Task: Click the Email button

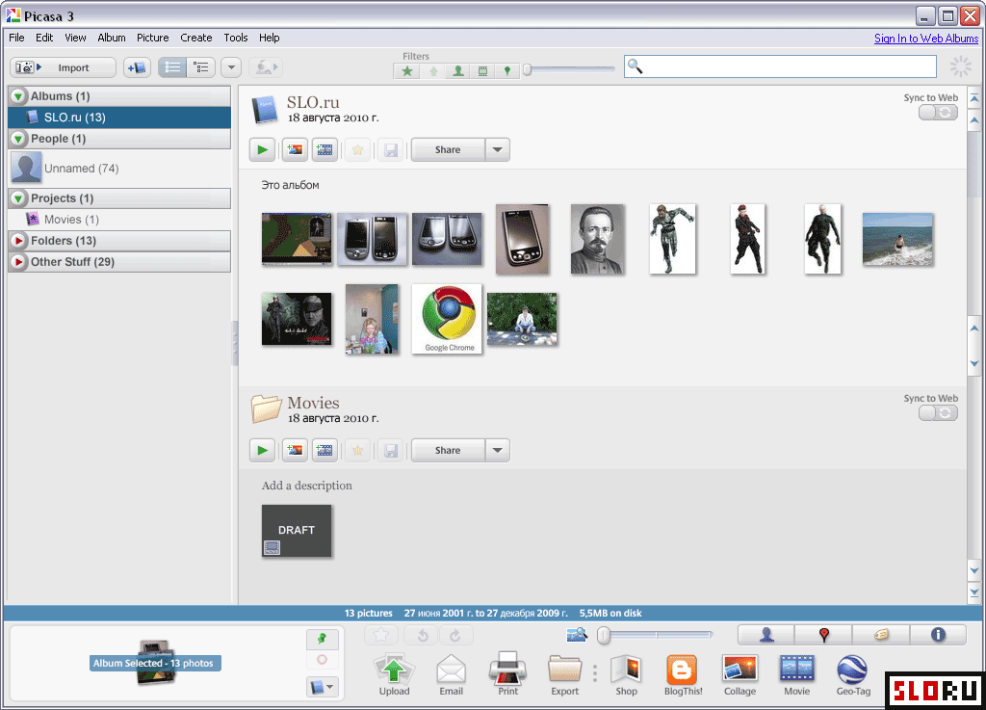Action: (x=451, y=674)
